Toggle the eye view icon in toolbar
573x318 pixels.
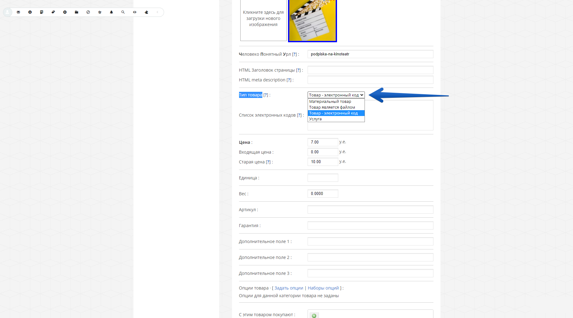(x=135, y=12)
